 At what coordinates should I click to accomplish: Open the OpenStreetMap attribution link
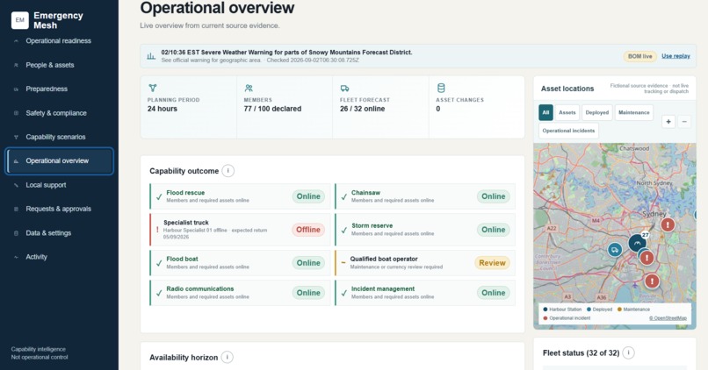(668, 318)
